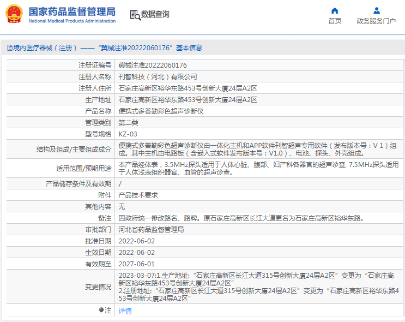Click 第二类 management category value
This screenshot has height=322, width=405.
[129, 123]
